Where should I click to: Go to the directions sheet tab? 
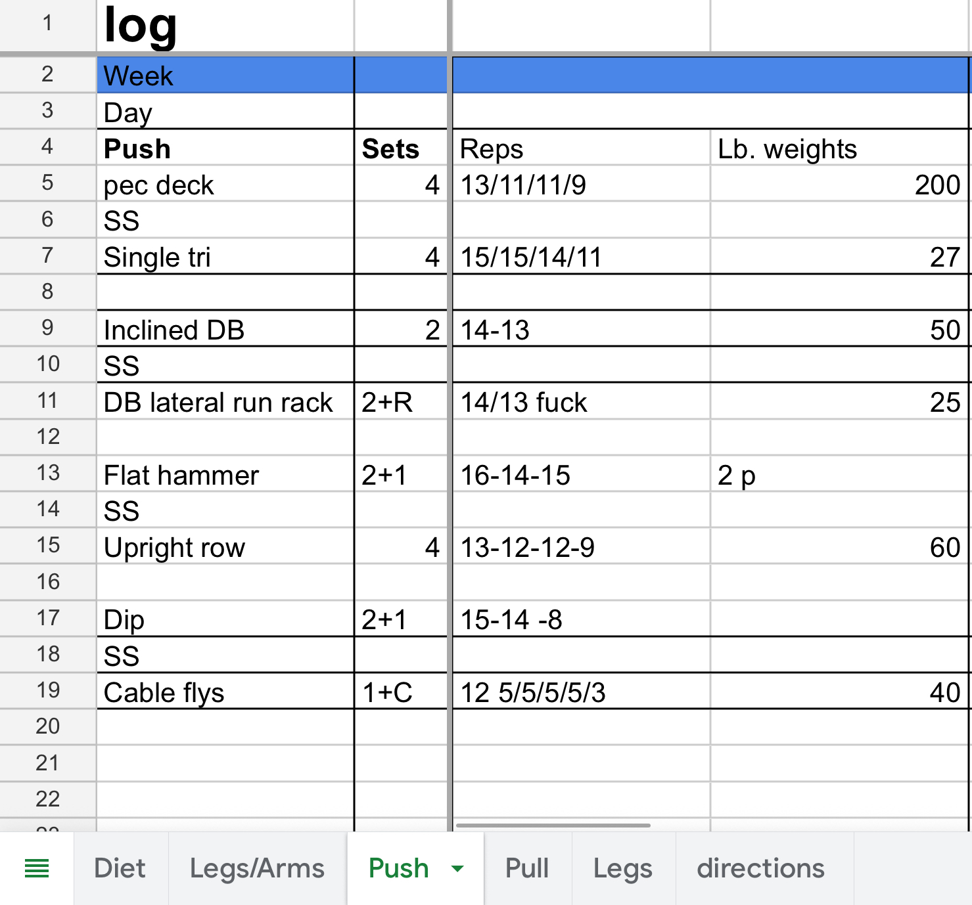click(x=760, y=868)
